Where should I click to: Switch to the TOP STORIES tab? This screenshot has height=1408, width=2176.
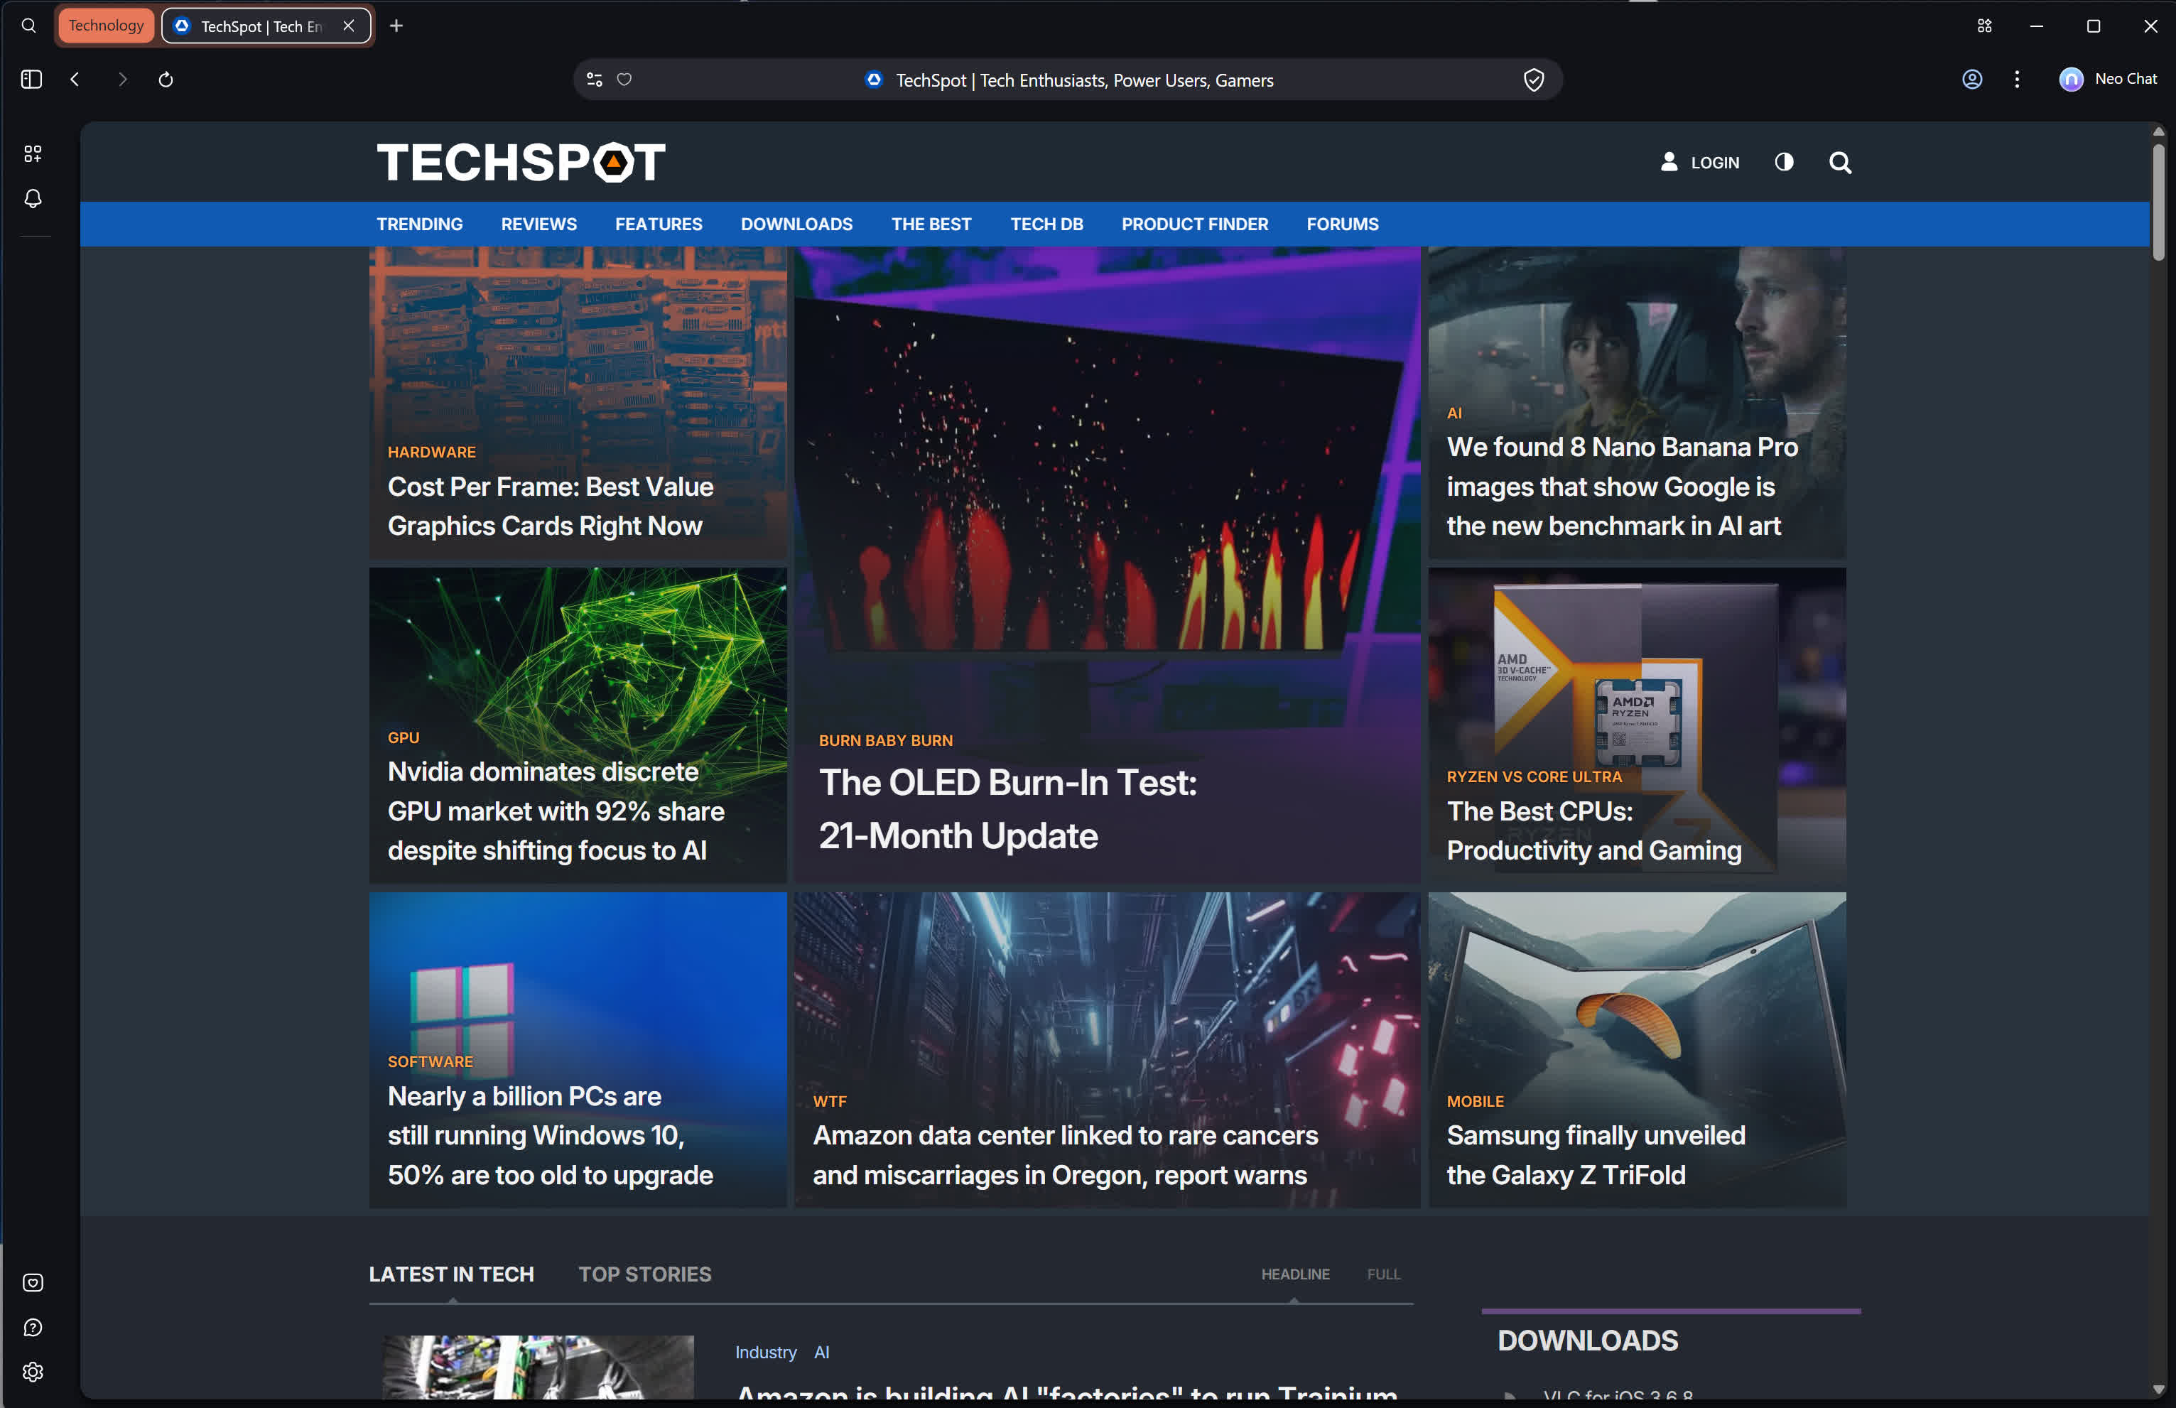click(x=644, y=1274)
